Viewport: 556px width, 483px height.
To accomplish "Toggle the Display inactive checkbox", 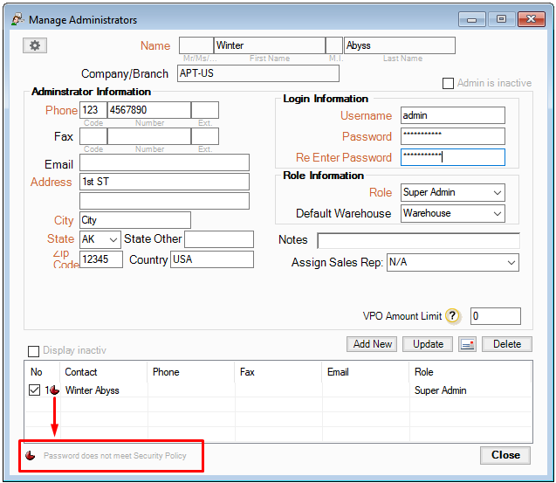I will [x=34, y=351].
